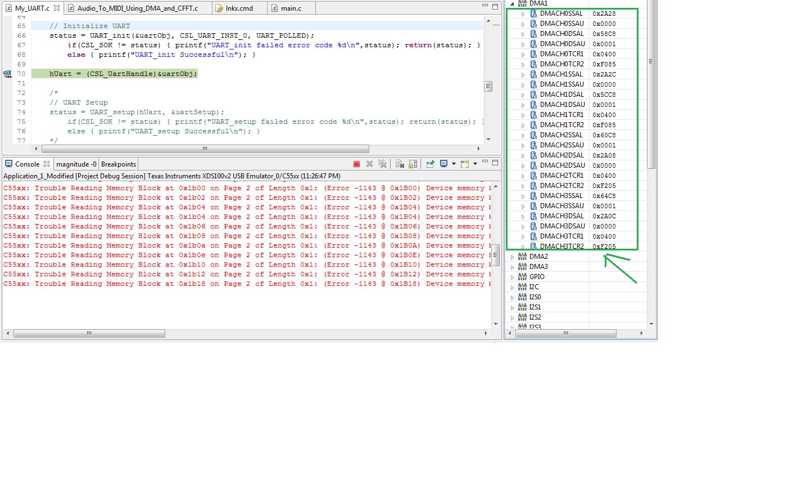Click the editor vertical scroll down arrow
The image size is (806, 489).
point(488,139)
